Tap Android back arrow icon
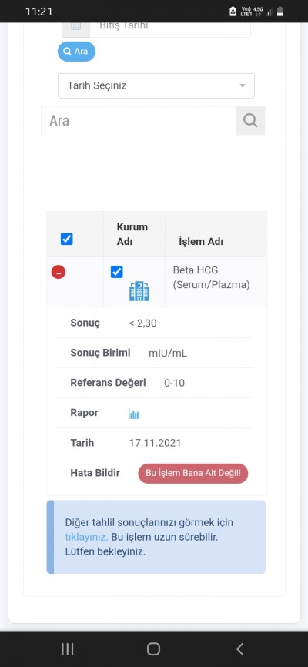Screen dimensions: 308x667 [x=240, y=649]
